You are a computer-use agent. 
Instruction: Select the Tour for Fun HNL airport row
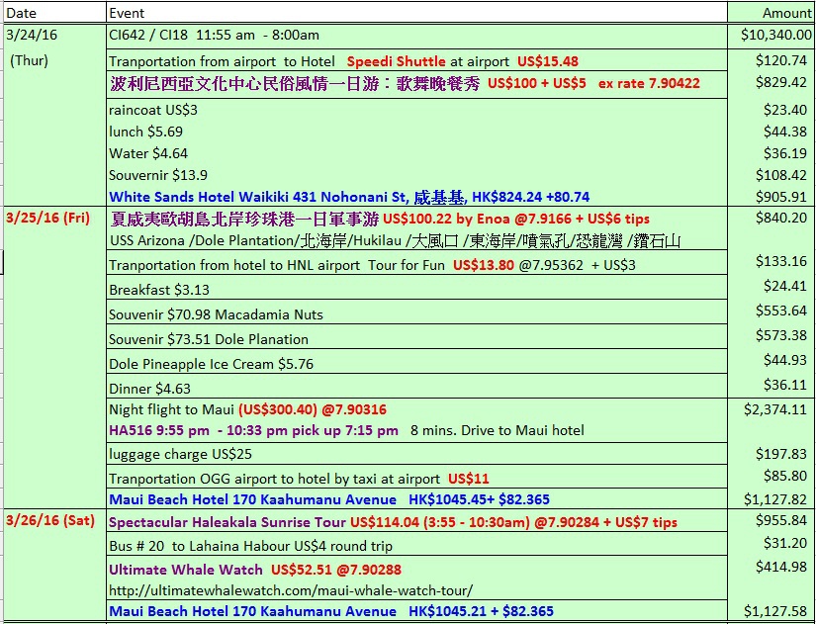pyautogui.click(x=416, y=263)
